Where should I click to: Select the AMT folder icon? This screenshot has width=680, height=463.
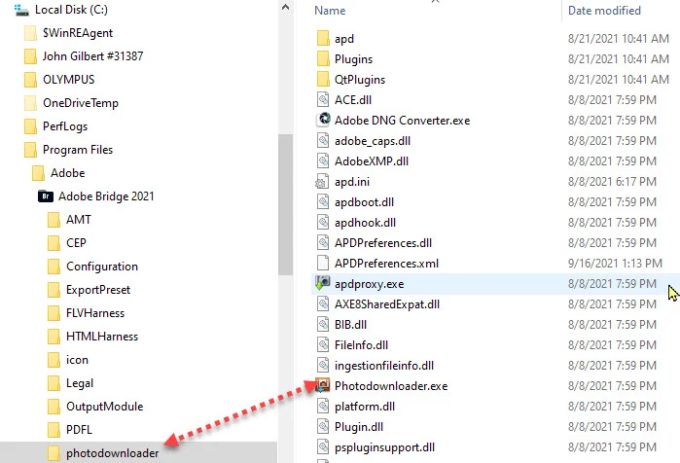(54, 220)
